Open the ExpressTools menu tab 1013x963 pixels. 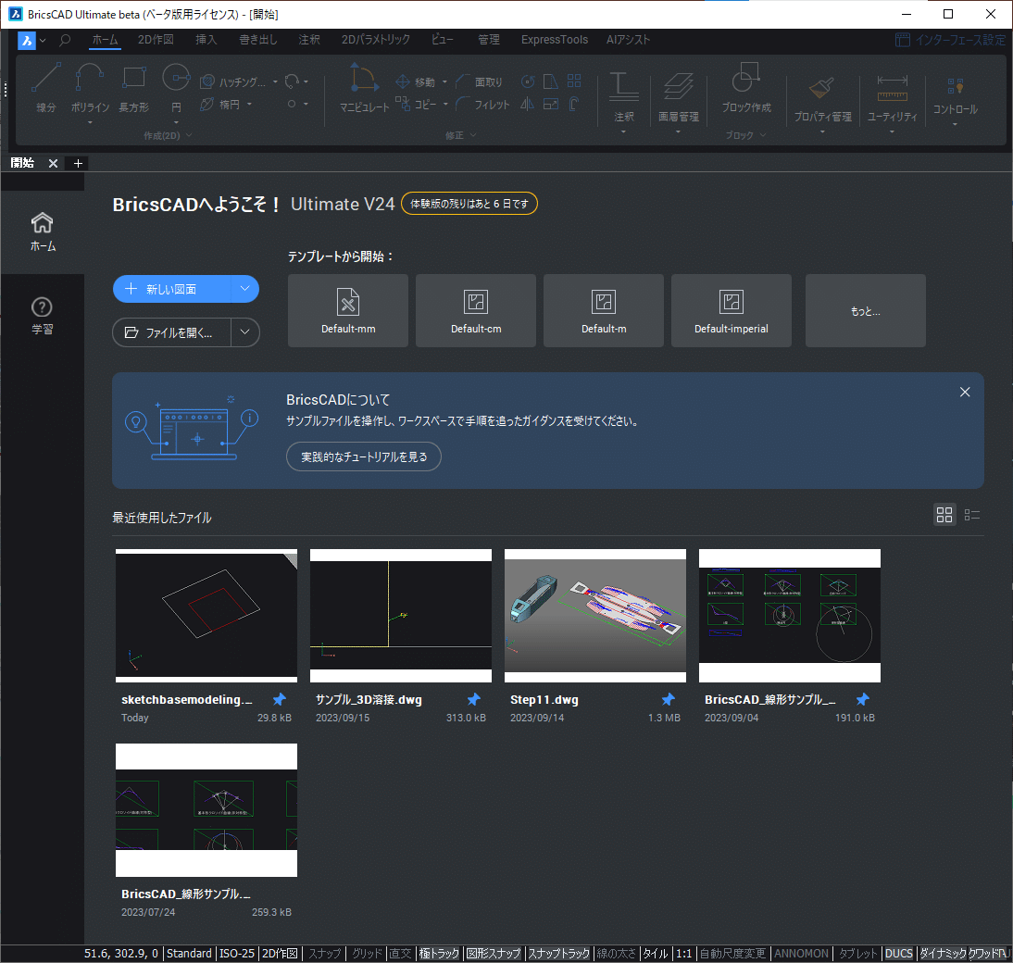(x=554, y=40)
